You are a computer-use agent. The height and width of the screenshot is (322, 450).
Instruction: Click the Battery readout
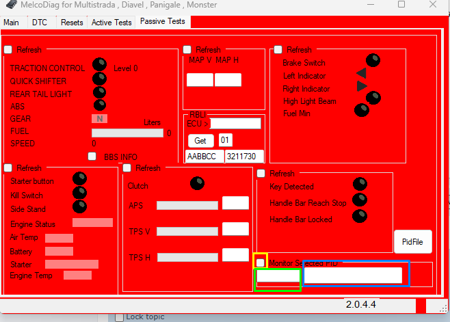tap(59, 251)
